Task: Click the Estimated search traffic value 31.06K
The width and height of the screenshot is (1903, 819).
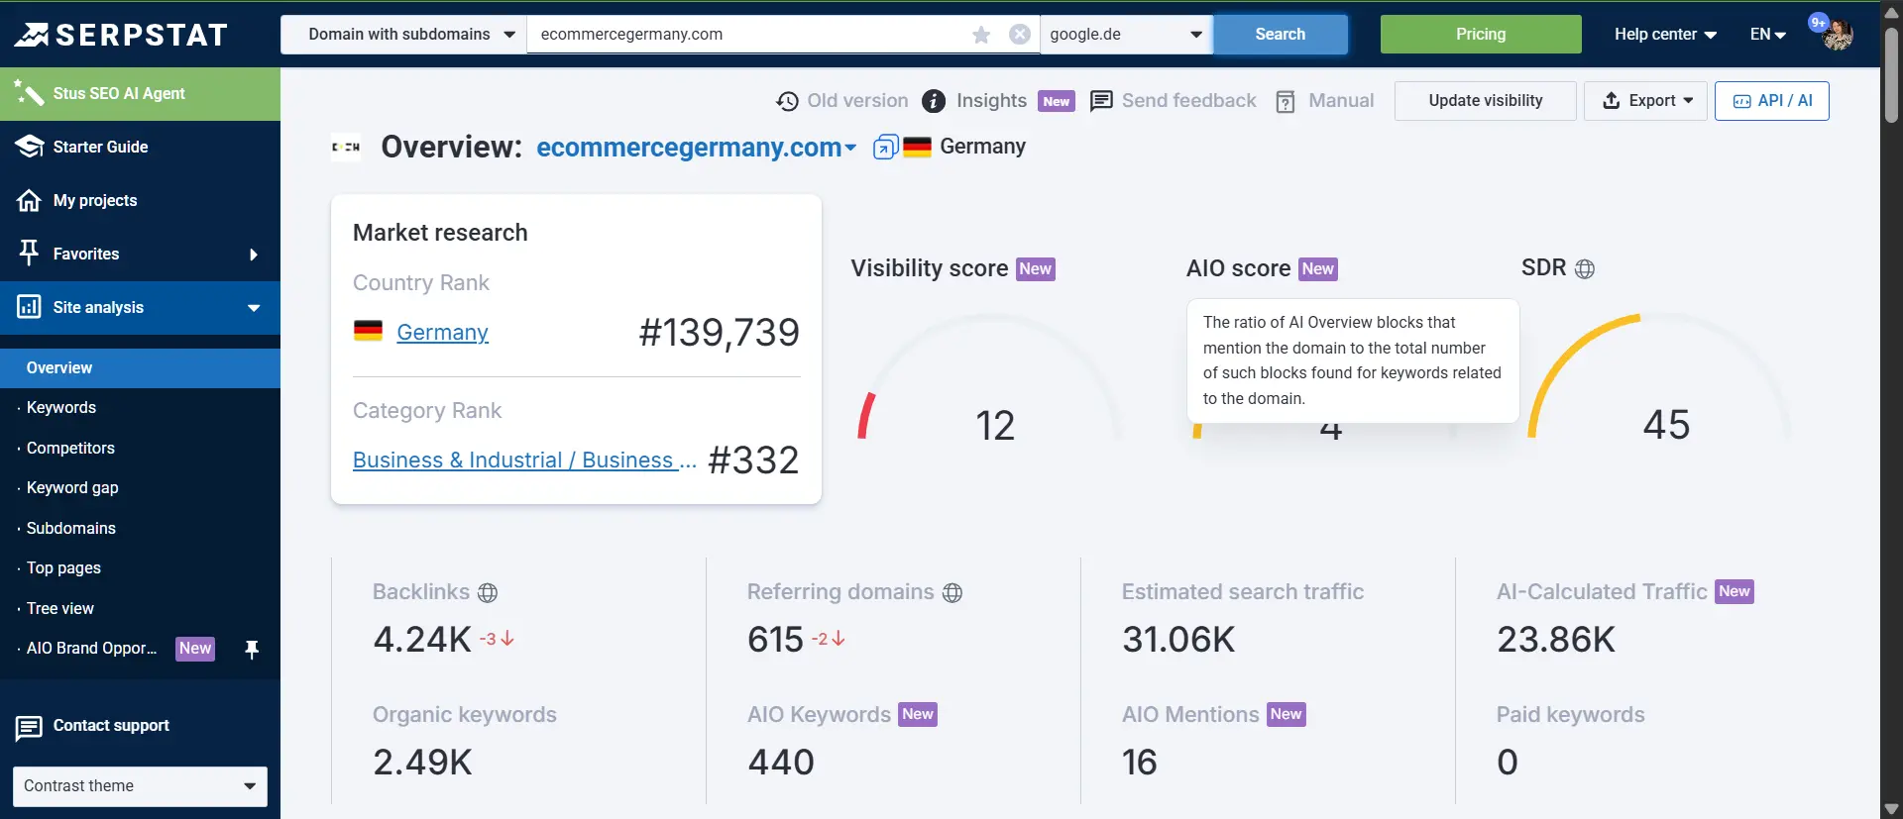Action: (x=1178, y=640)
